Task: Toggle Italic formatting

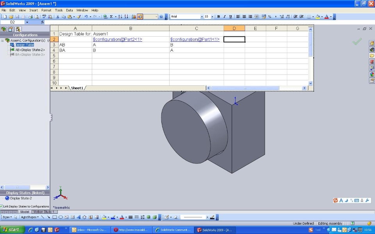Action: click(x=225, y=17)
